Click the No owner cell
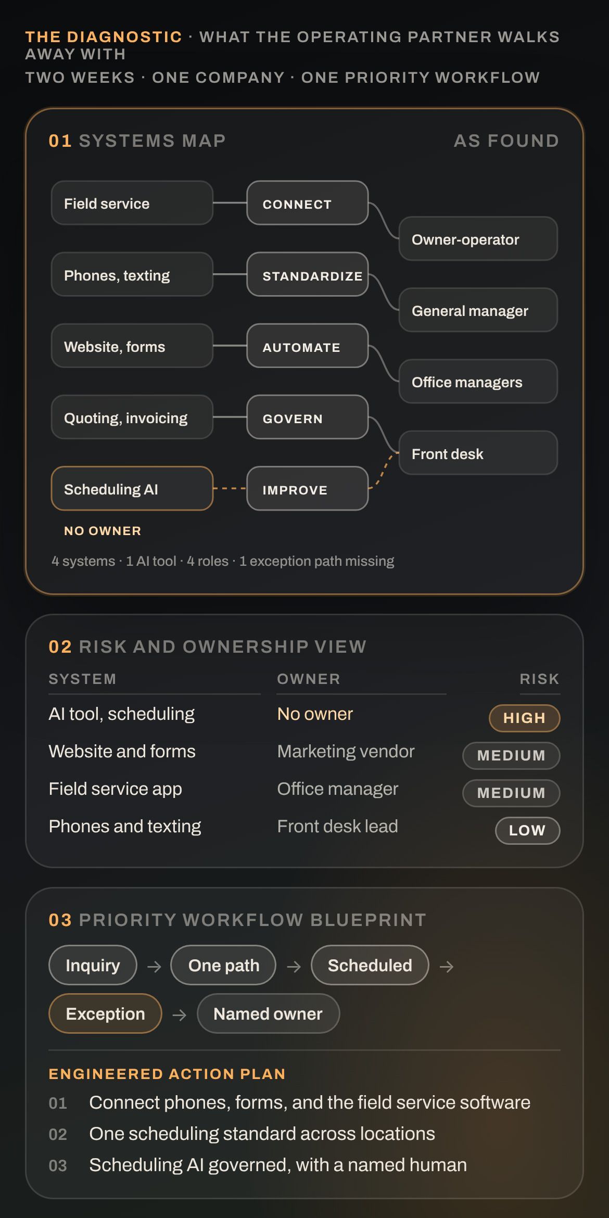 click(x=315, y=714)
